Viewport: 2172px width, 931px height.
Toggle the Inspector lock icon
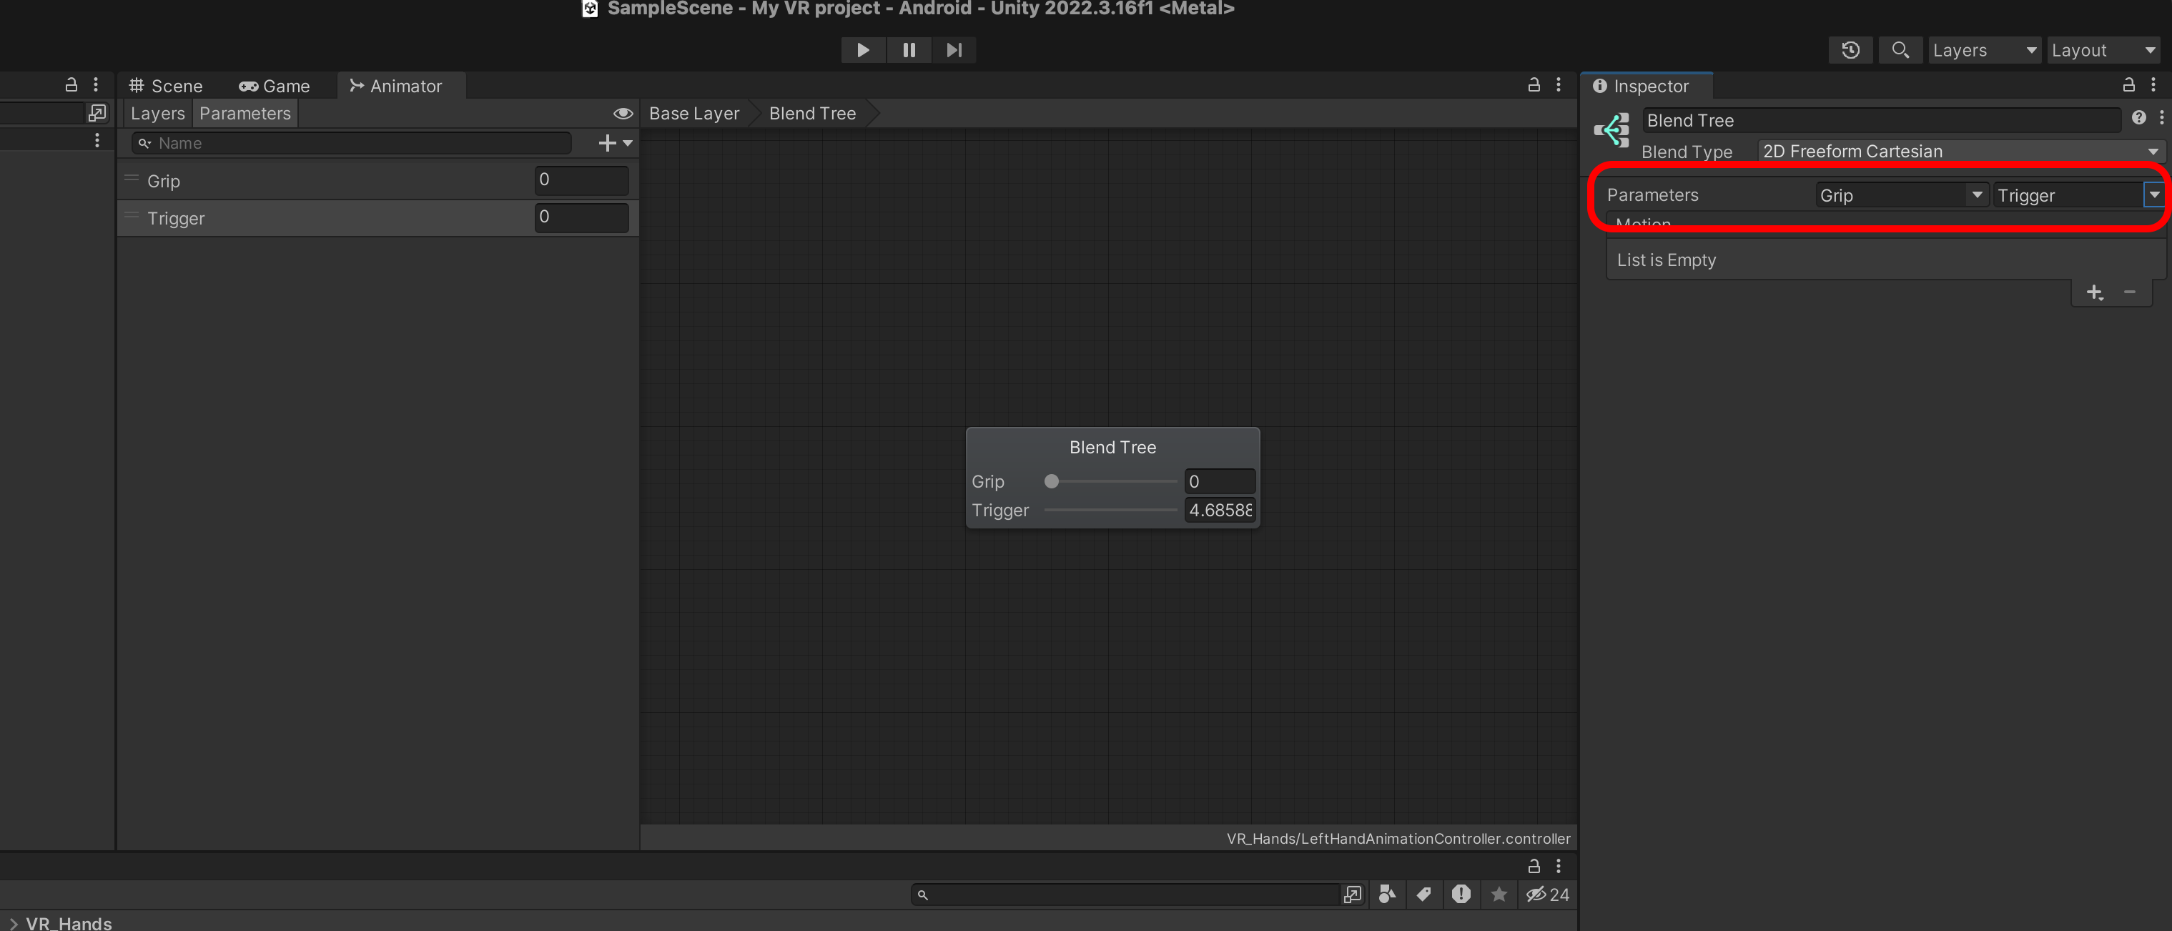tap(2128, 85)
